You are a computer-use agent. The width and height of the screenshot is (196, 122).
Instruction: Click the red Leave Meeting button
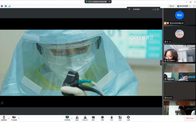(190, 118)
